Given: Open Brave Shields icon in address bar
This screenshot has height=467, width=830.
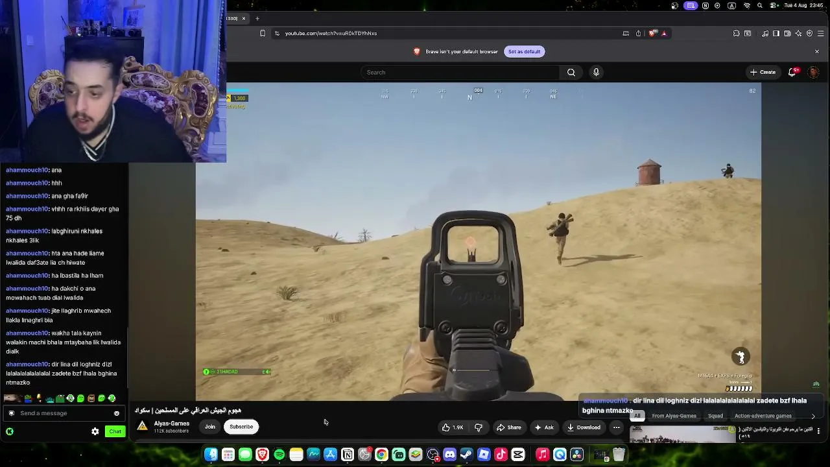Looking at the screenshot, I should 652,33.
